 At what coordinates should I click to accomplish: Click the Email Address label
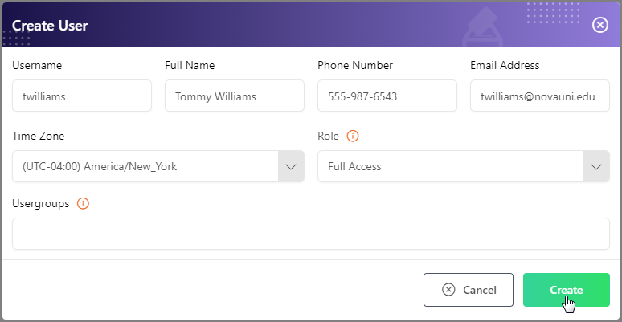pyautogui.click(x=505, y=65)
